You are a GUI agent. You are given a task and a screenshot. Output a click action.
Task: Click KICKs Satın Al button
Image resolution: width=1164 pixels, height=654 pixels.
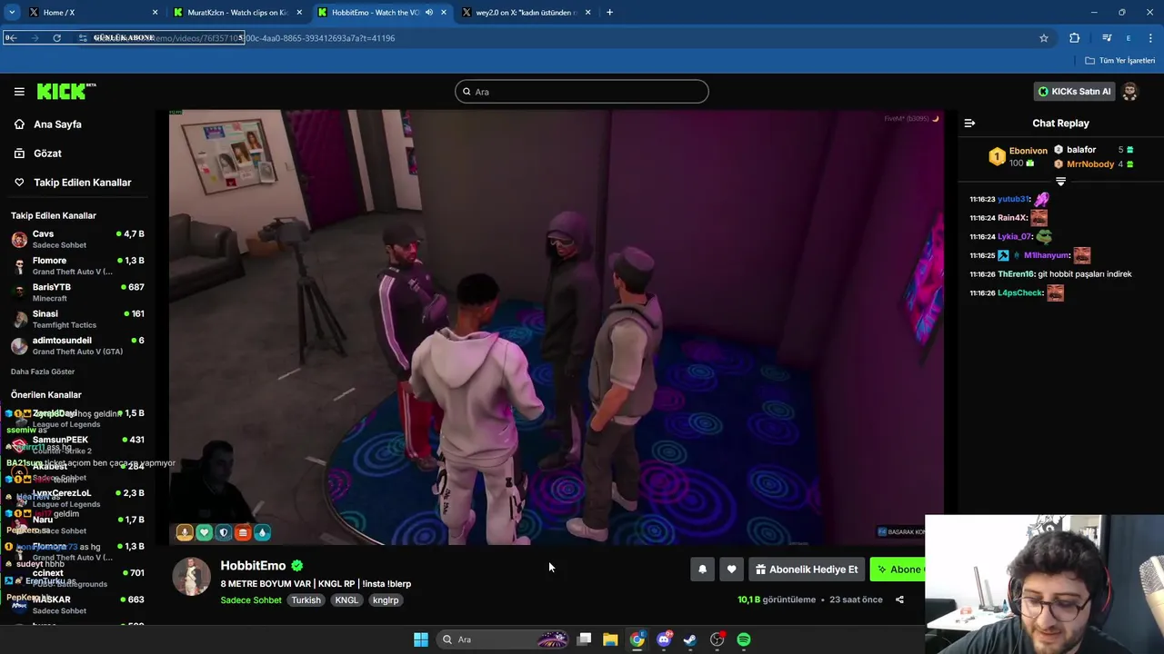1074,91
